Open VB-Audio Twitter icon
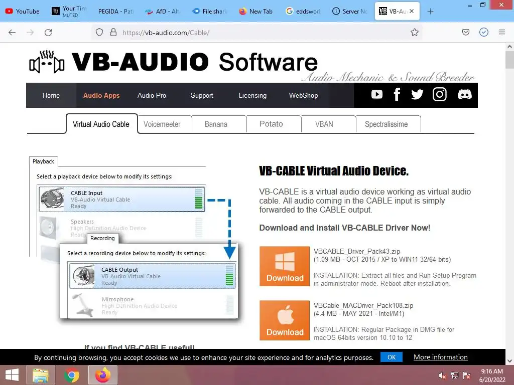 [x=417, y=95]
